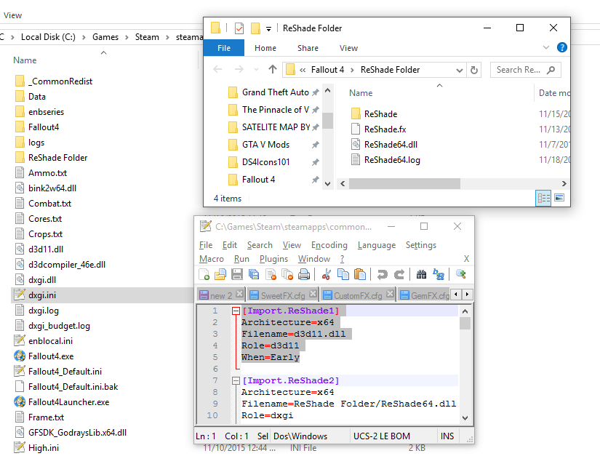The height and width of the screenshot is (456, 600).
Task: Select ReShade64.dll in ReShade Folder
Action: (x=391, y=145)
